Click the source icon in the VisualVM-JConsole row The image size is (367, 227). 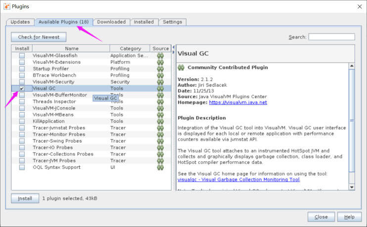click(x=160, y=108)
